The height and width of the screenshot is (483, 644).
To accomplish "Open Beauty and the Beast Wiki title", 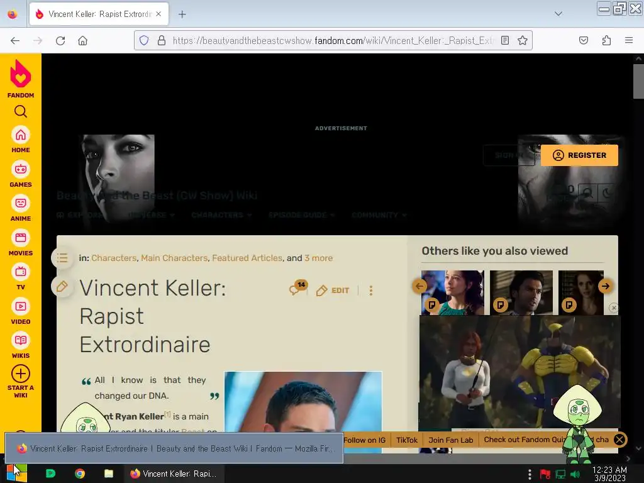I will (157, 196).
